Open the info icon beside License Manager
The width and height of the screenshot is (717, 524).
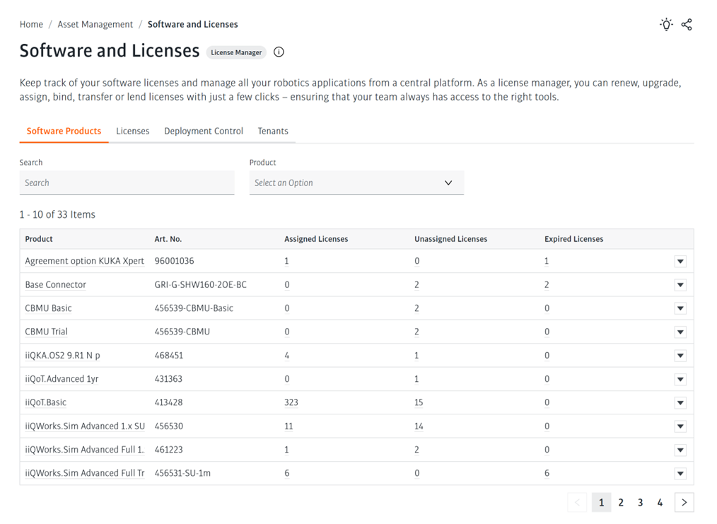tap(279, 52)
